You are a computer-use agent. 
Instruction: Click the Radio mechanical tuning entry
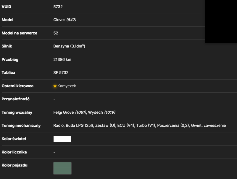coord(59,126)
